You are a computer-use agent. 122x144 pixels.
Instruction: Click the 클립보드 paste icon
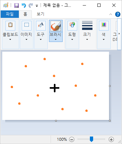coord(10,26)
